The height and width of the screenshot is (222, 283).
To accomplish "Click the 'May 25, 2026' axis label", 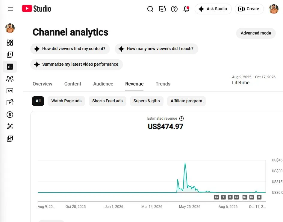I will point(190,207).
